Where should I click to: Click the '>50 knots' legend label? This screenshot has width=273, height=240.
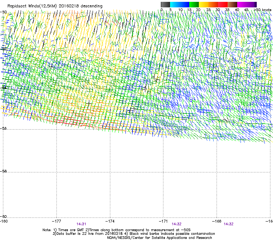tap(262, 10)
